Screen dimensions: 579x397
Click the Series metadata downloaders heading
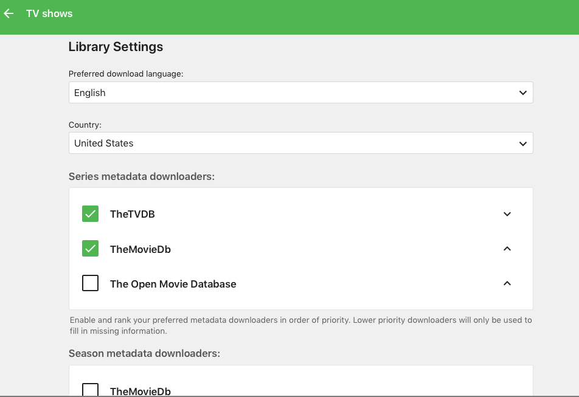(x=142, y=176)
